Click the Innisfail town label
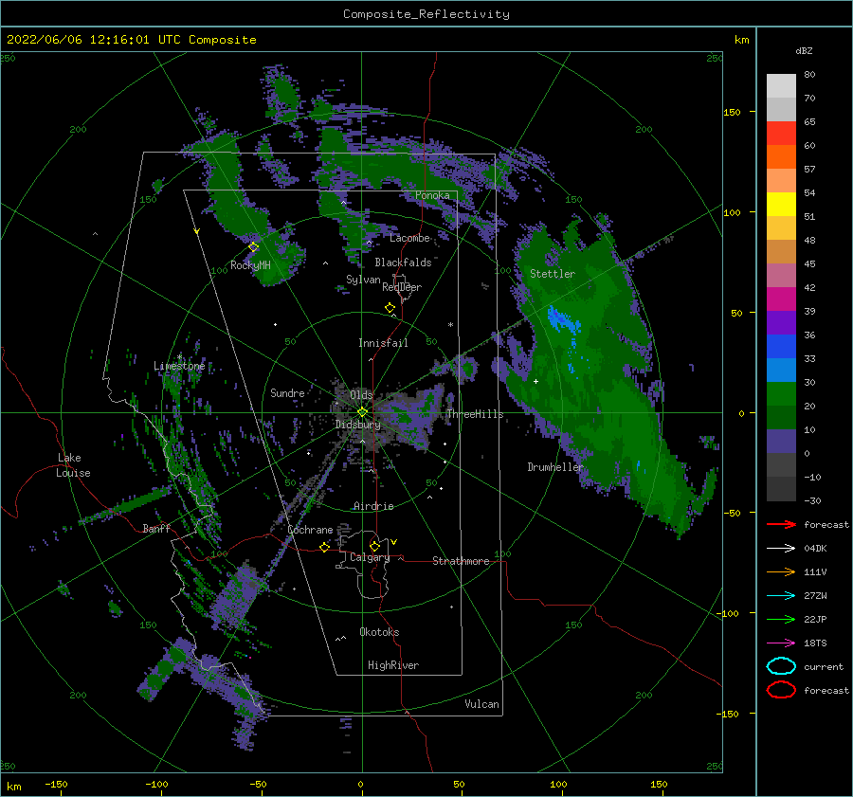Viewport: 853px width, 797px height. click(383, 343)
